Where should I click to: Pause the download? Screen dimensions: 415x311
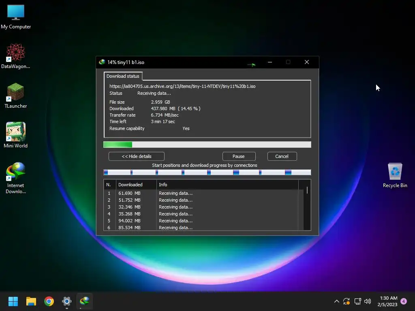coord(239,156)
